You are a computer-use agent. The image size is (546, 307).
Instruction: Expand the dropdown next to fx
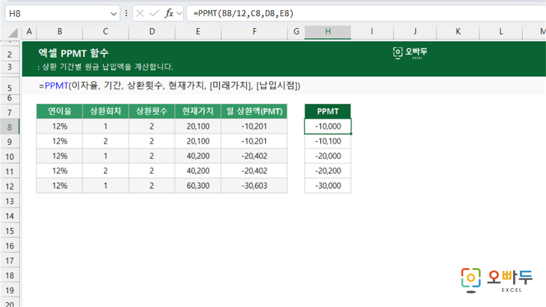click(179, 13)
